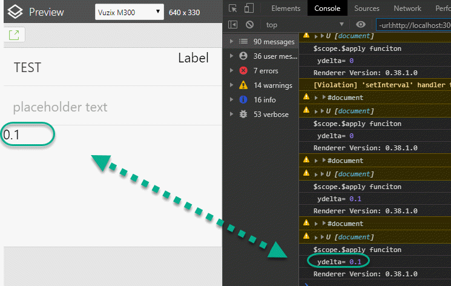Click the Violation setInterval handler log line
451x286 pixels.
[x=375, y=85]
